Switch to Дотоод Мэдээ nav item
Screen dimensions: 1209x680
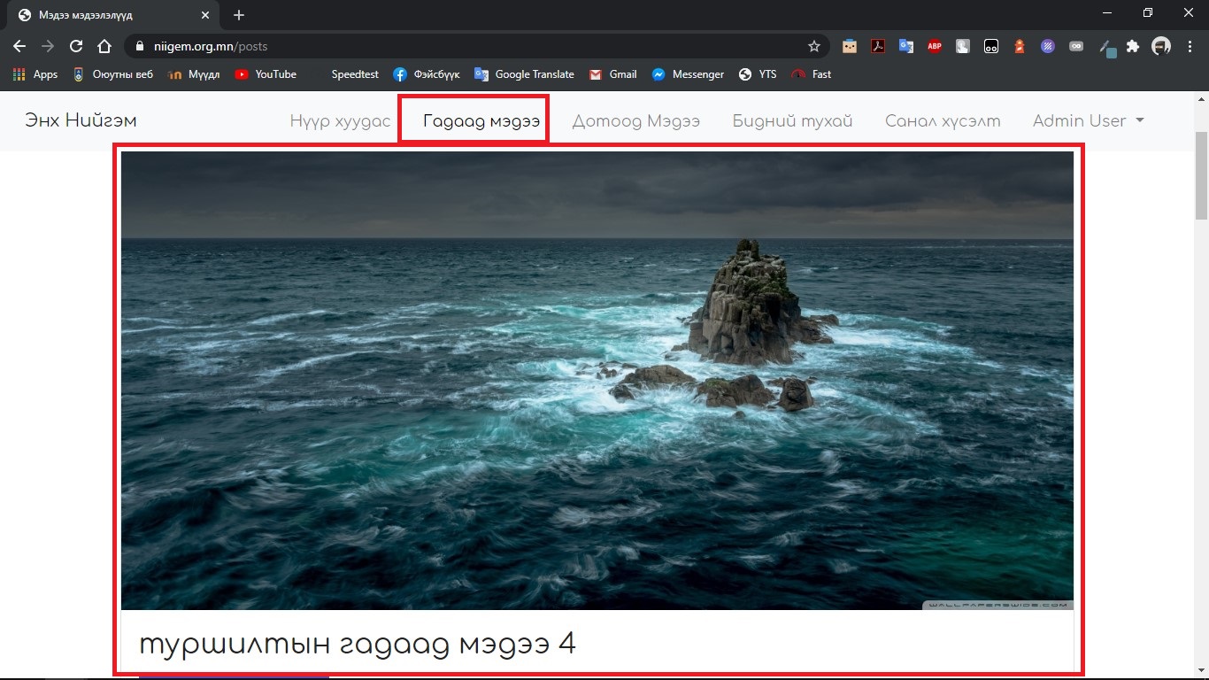pyautogui.click(x=635, y=120)
